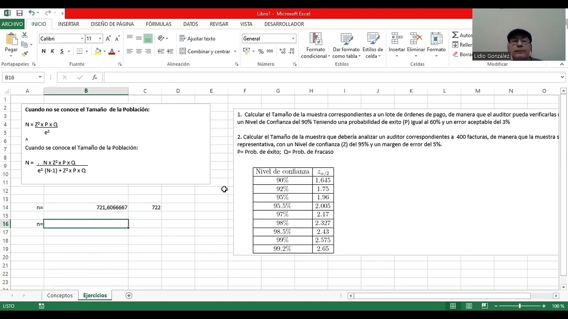
Task: Open the General number format dropdown
Action: [x=293, y=39]
